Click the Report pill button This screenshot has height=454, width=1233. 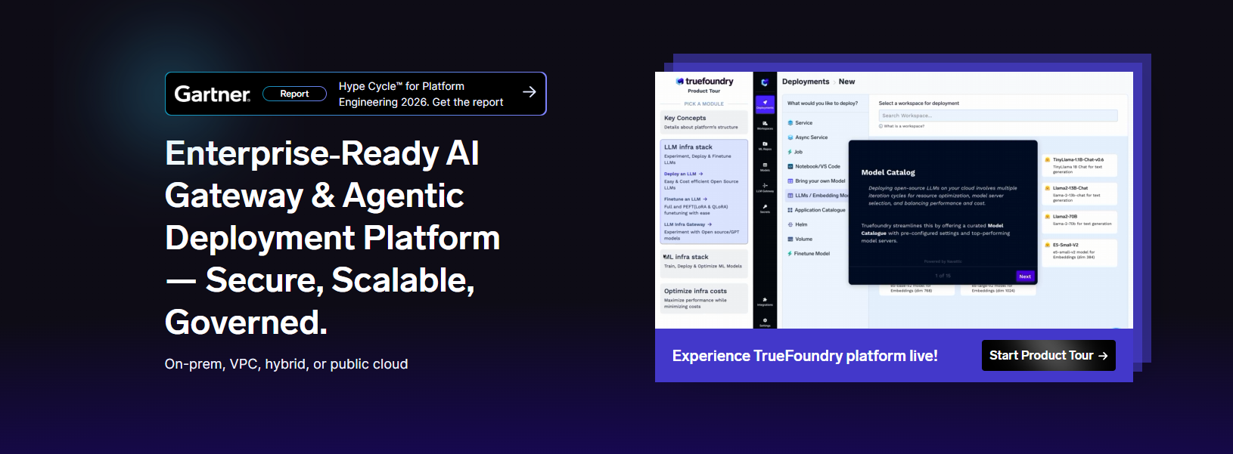point(294,94)
